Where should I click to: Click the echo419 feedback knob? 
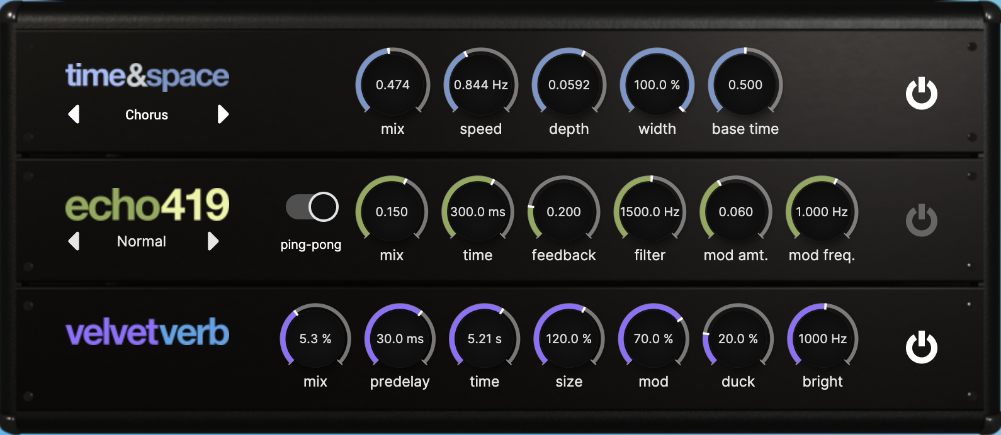pyautogui.click(x=563, y=212)
